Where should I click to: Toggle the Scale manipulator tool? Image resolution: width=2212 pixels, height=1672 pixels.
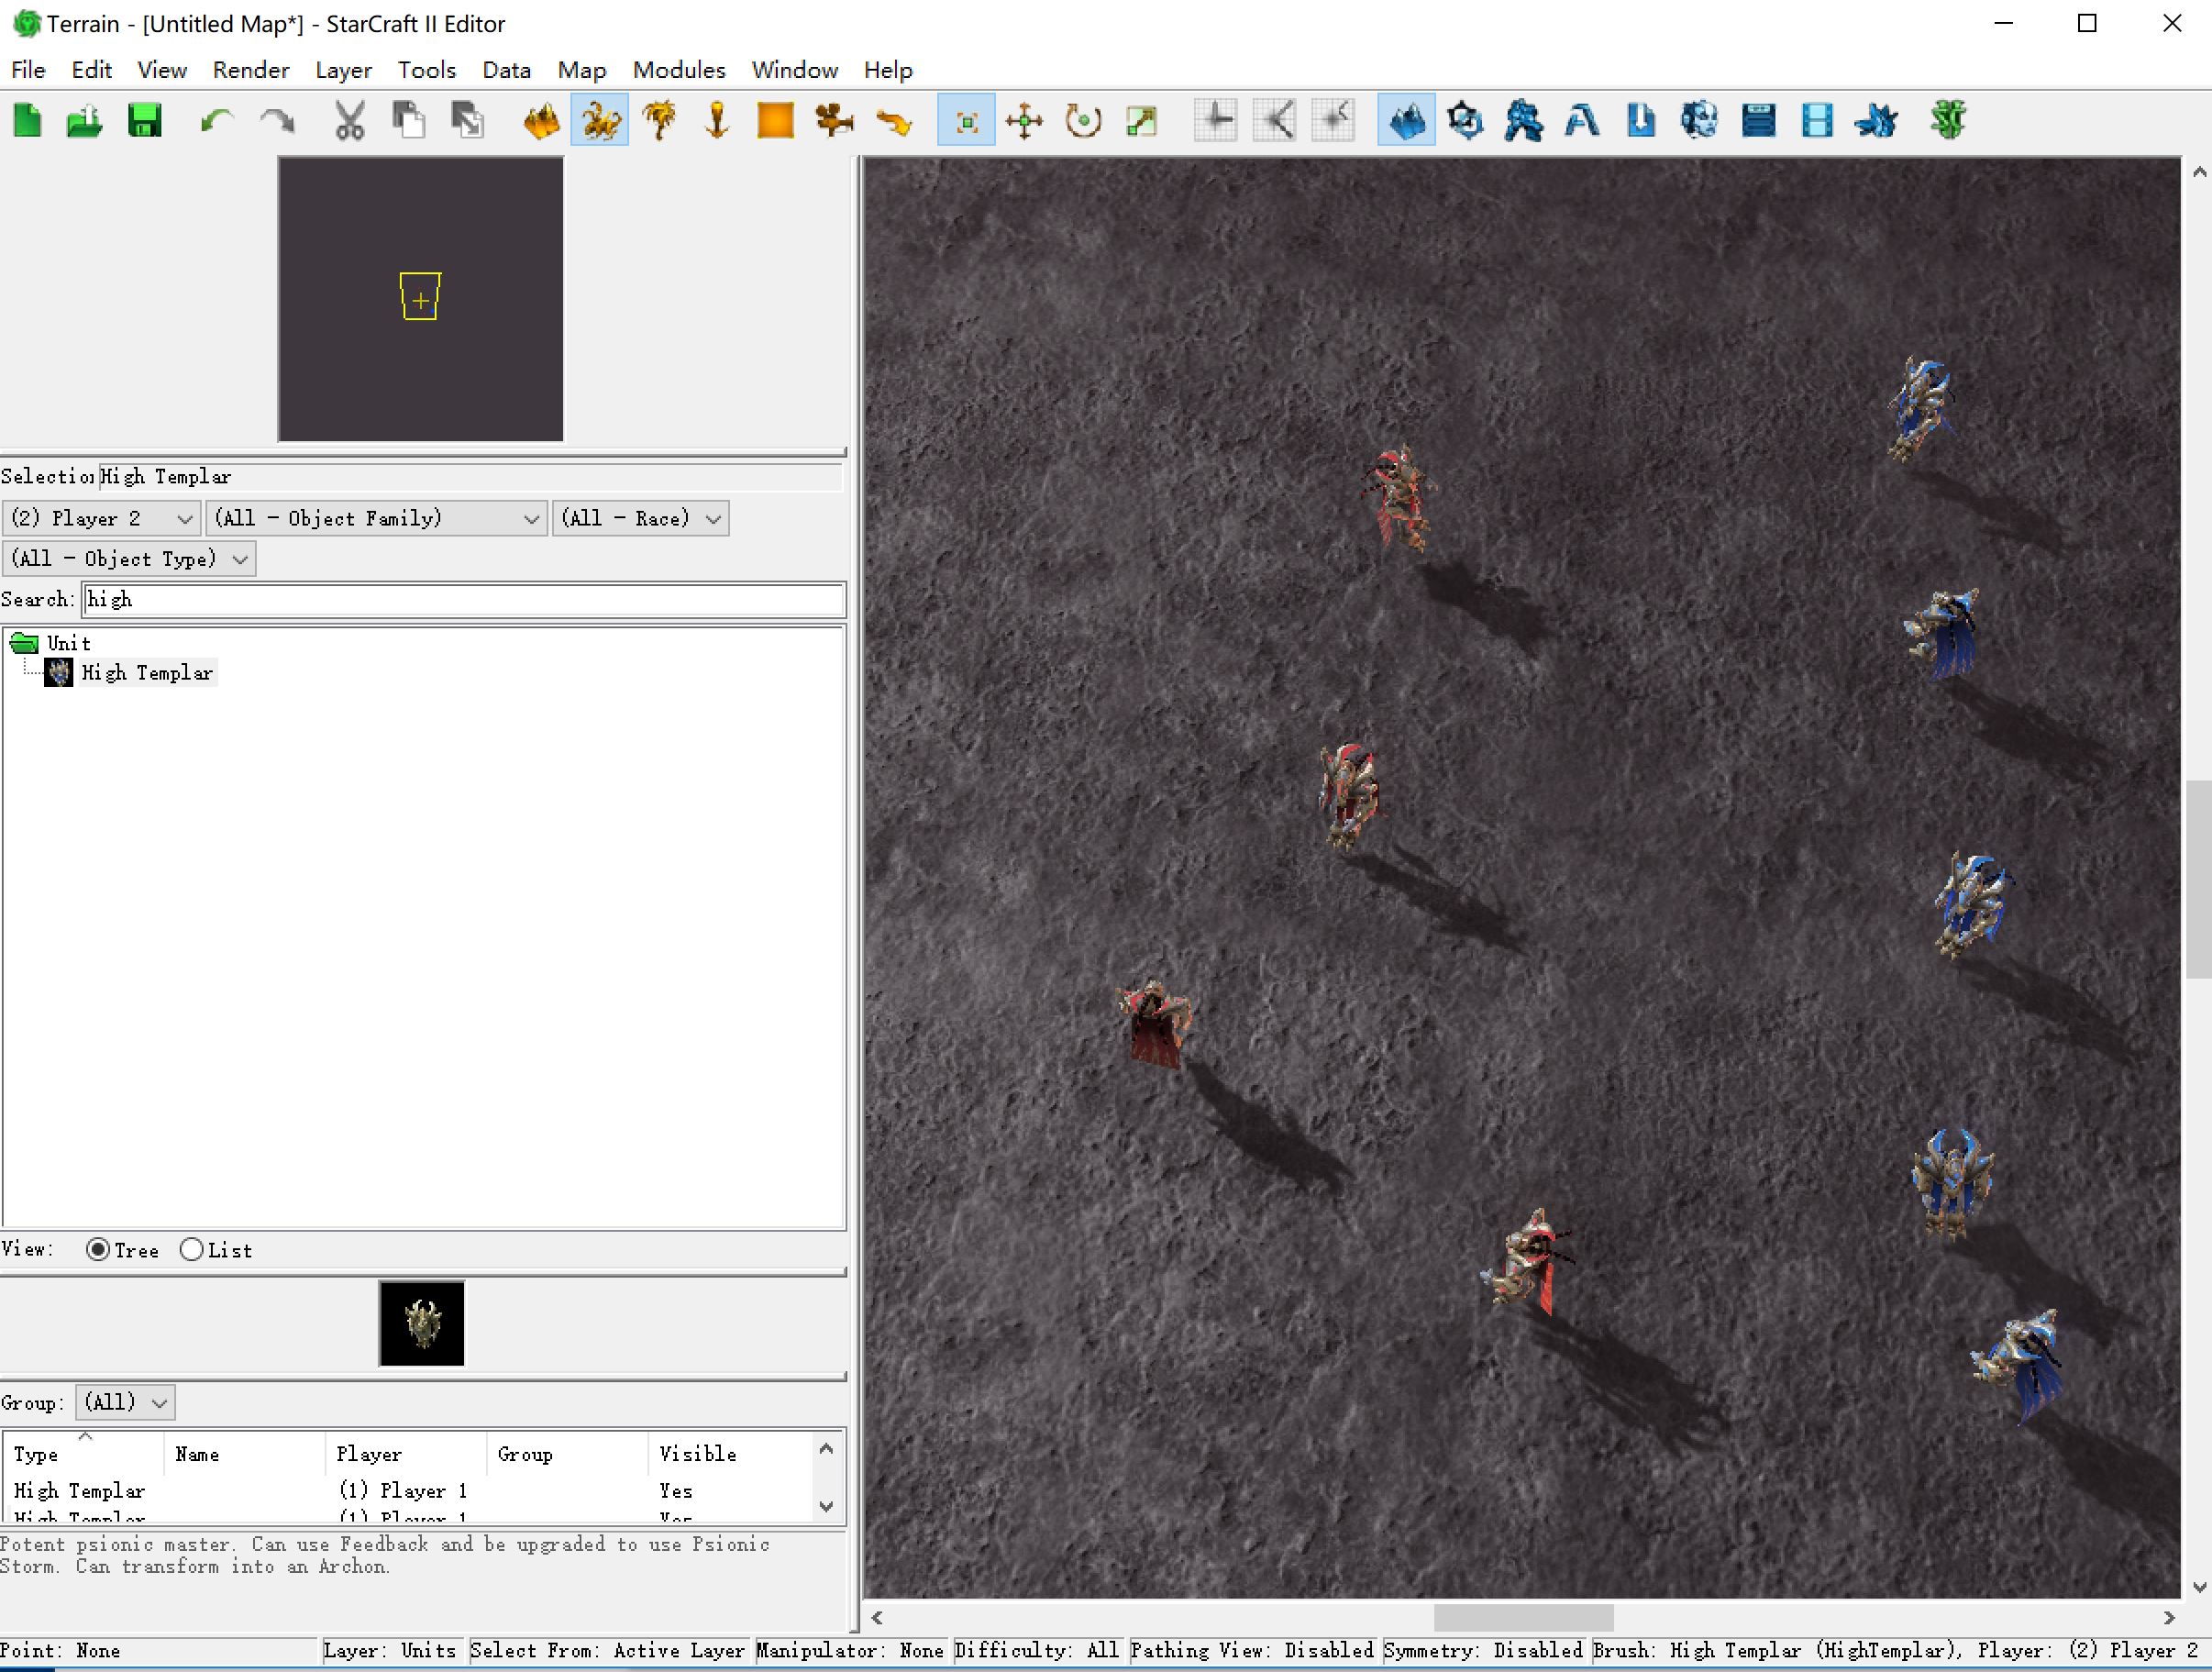1142,121
